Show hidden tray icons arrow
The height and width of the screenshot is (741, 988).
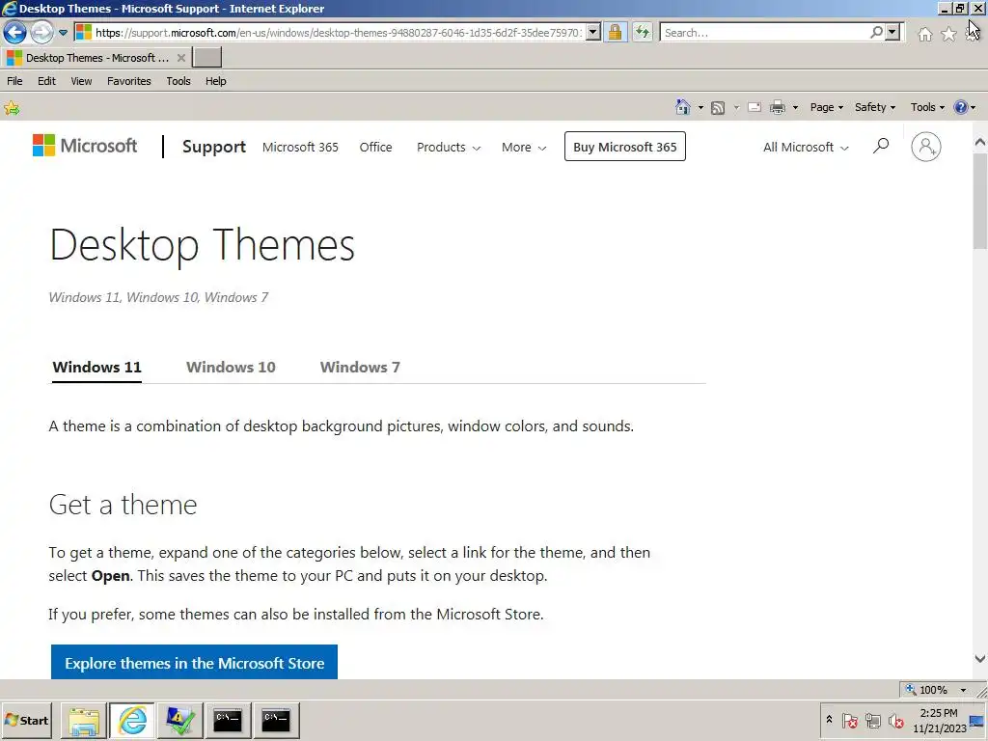[x=829, y=720]
